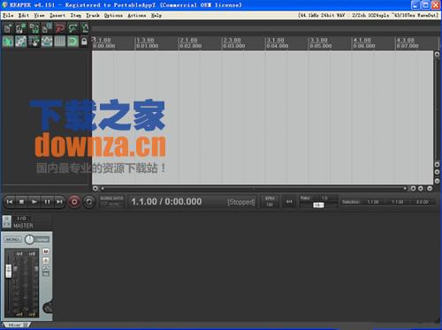Click the Selection start value field
Screen dimensions: 442x330
(373, 202)
